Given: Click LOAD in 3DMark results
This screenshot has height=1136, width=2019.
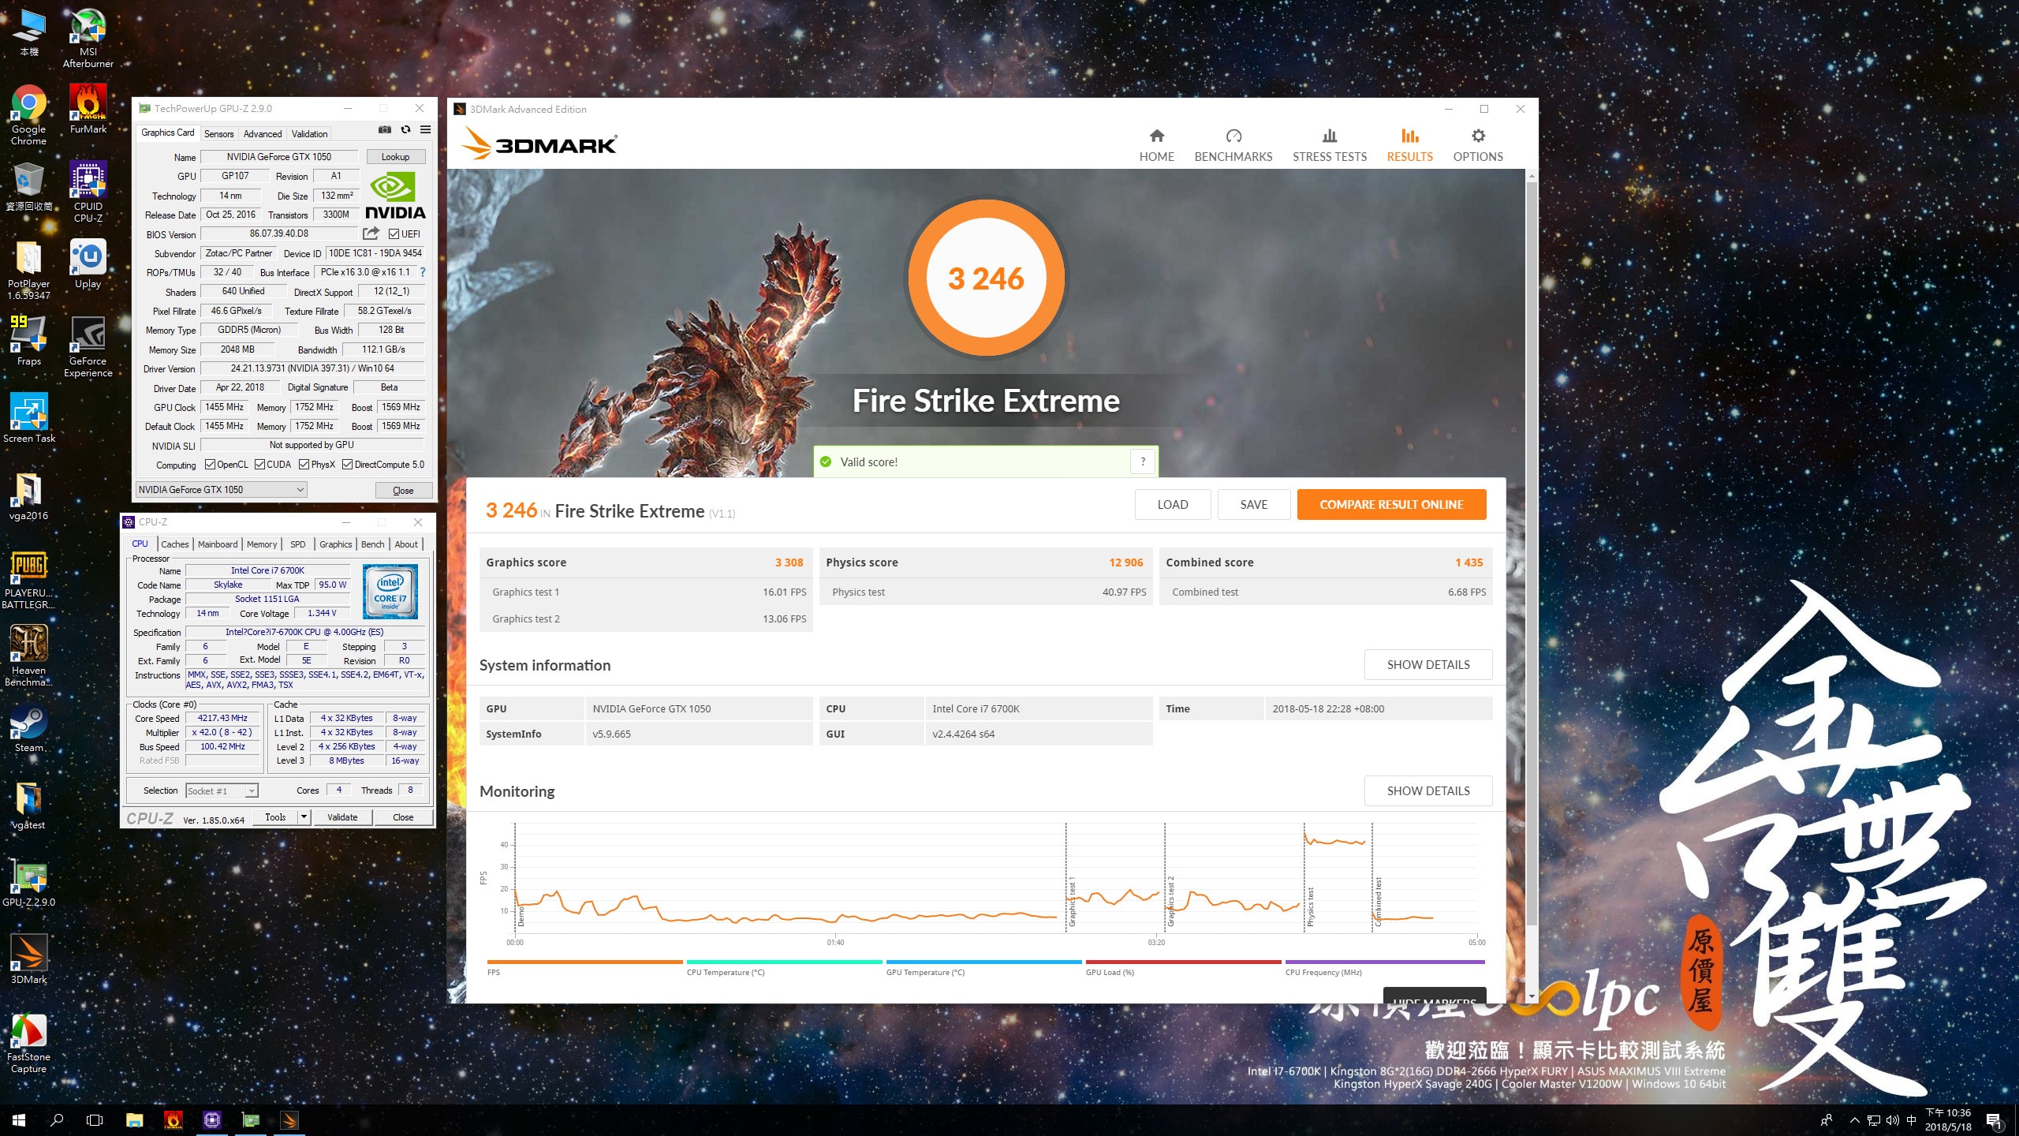Looking at the screenshot, I should pos(1172,505).
